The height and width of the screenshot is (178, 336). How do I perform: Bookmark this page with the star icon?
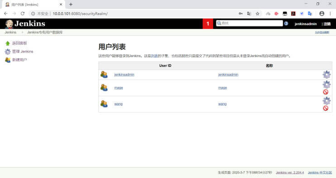pyautogui.click(x=257, y=14)
